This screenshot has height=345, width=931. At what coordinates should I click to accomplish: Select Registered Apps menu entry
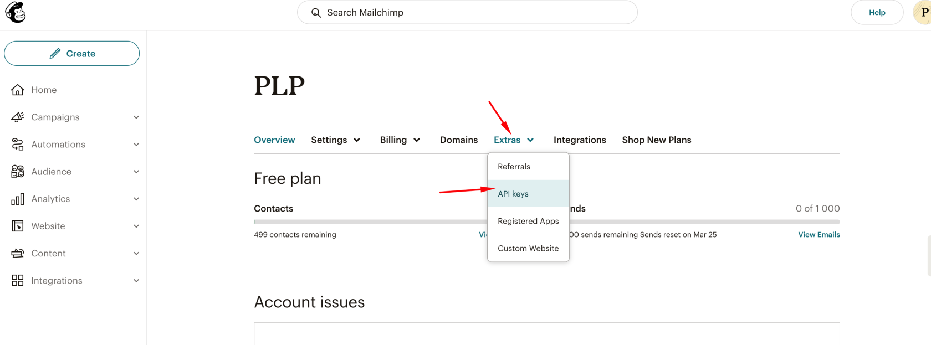pyautogui.click(x=528, y=221)
